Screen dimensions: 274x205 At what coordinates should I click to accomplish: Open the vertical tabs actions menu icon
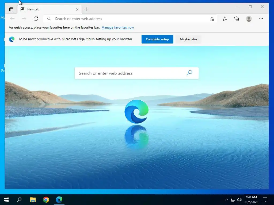(11, 9)
